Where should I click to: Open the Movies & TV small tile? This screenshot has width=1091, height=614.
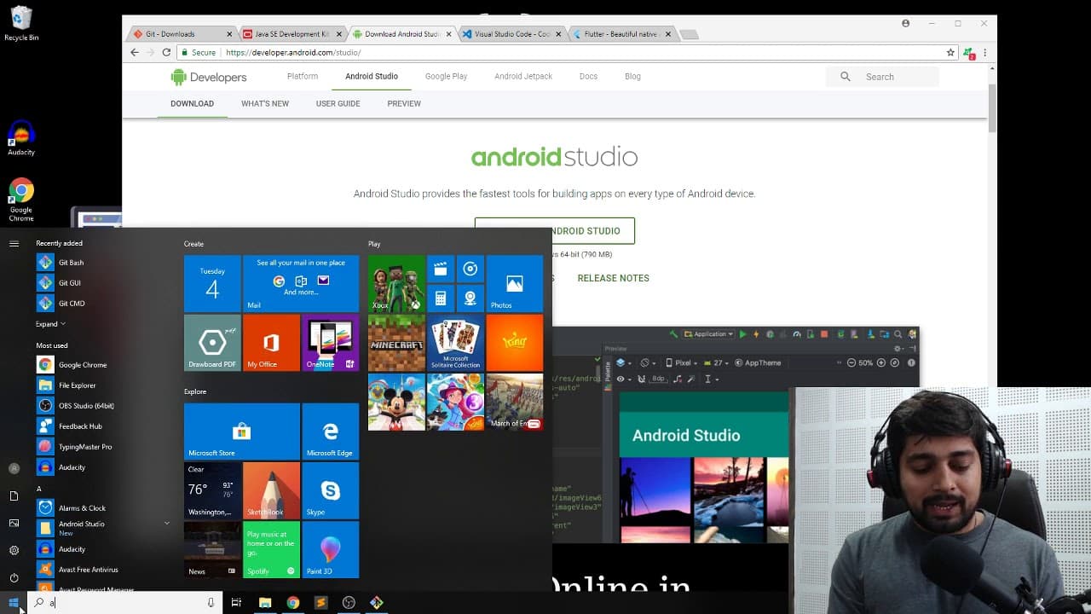tap(441, 269)
